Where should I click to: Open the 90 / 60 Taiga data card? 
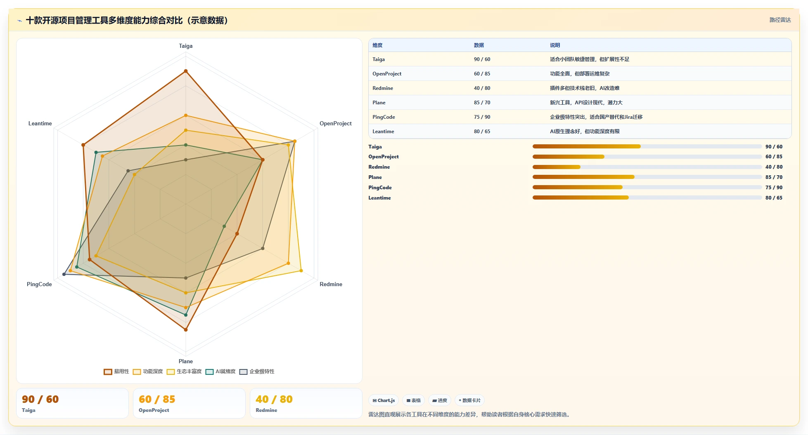(x=72, y=403)
